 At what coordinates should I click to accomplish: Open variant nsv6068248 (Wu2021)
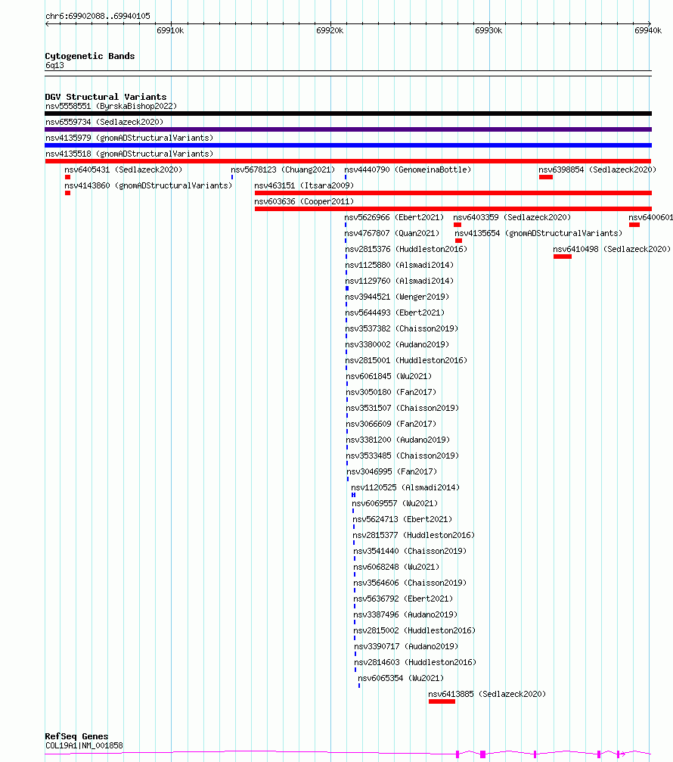(396, 567)
